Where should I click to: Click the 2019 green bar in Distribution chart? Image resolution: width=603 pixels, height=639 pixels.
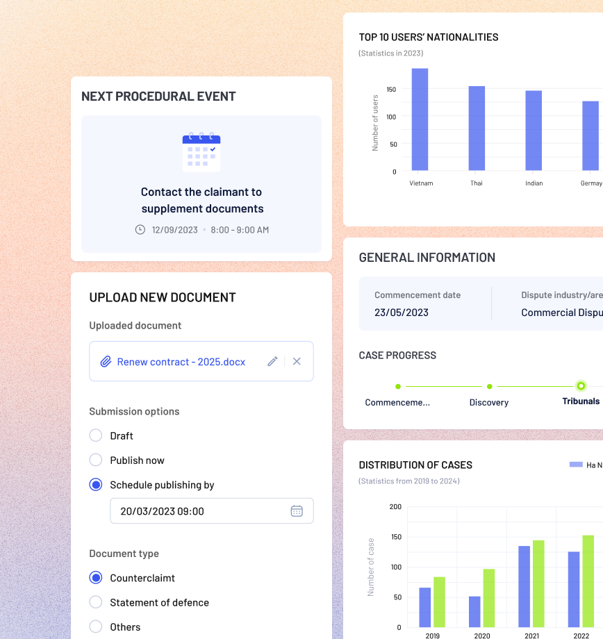point(439,602)
